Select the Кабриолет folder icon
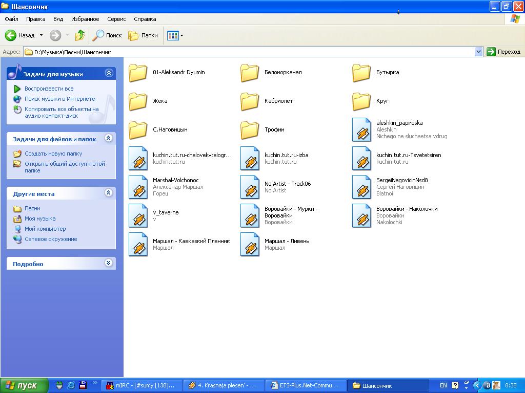 coord(250,101)
